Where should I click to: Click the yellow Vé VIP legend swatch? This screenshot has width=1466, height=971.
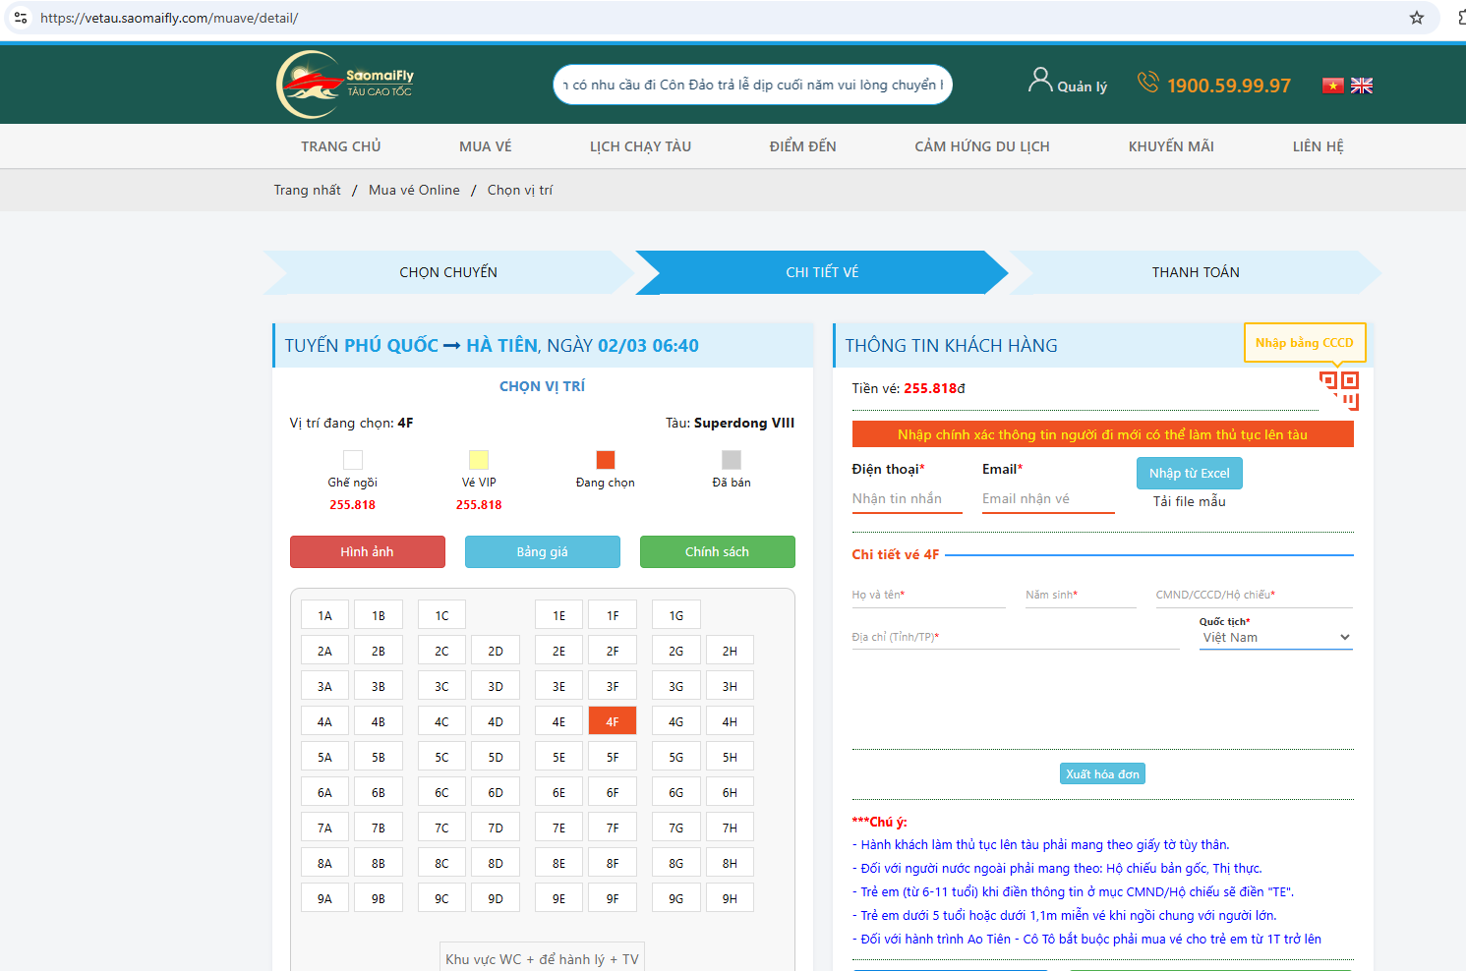point(479,460)
